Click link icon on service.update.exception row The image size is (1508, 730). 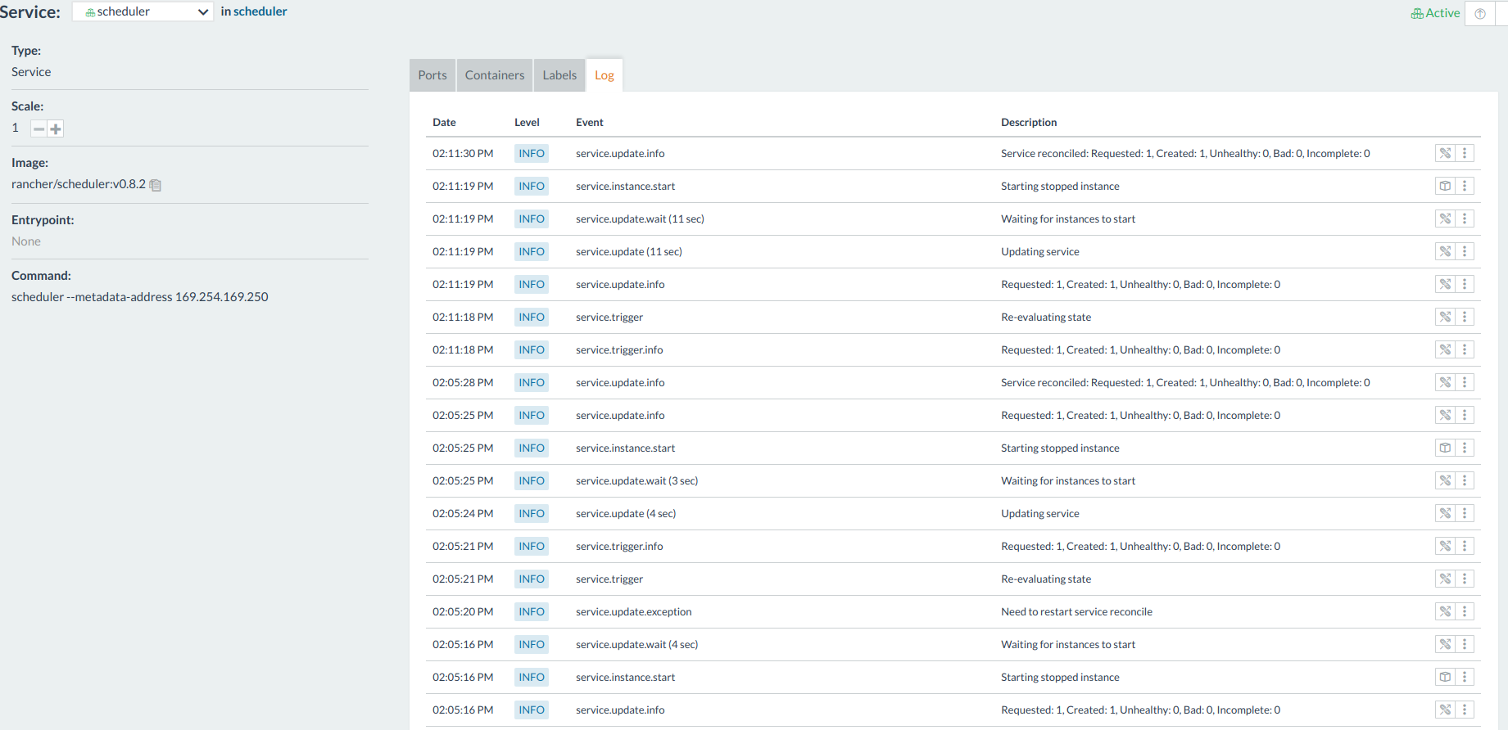coord(1445,611)
